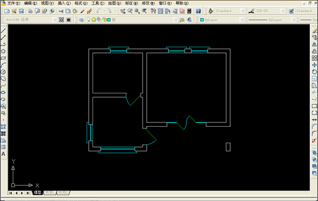Screen dimensions: 318x201
Task: Open the ByLayer linetype dropdown
Action: pos(294,20)
